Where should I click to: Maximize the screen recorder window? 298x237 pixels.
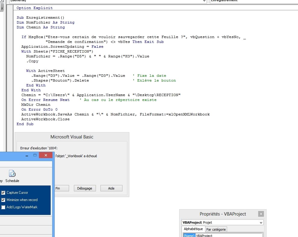[35, 155]
